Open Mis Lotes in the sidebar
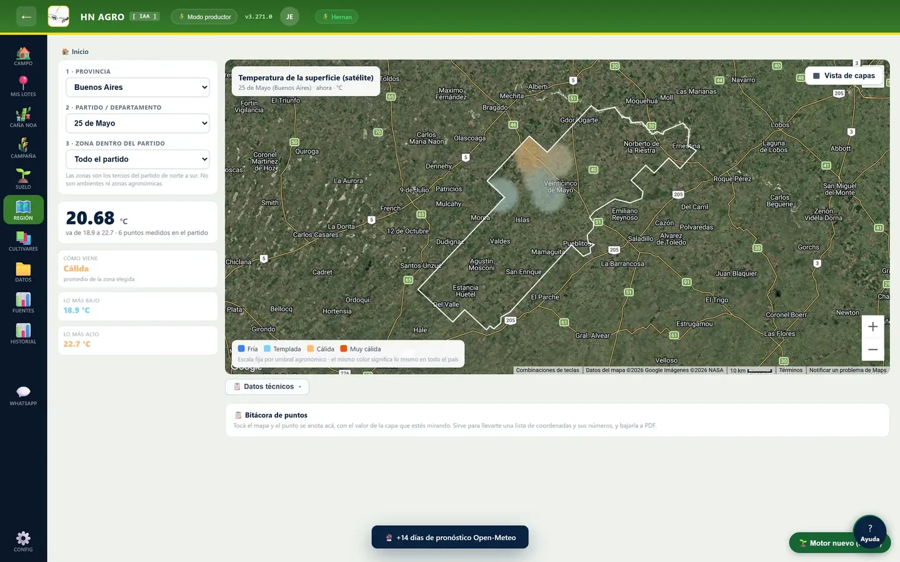The image size is (900, 562). tap(23, 86)
